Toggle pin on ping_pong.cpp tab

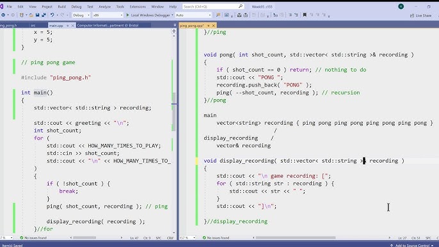click(x=209, y=26)
